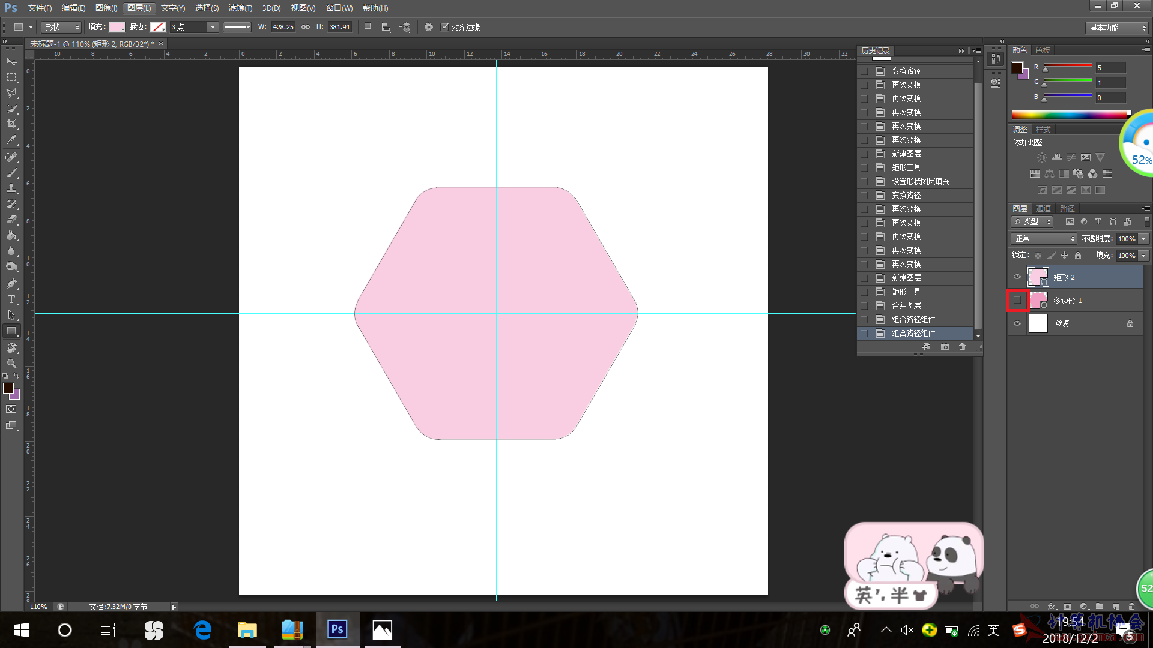Image resolution: width=1153 pixels, height=648 pixels.
Task: Click the shape fill color swatch
Action: pos(117,27)
